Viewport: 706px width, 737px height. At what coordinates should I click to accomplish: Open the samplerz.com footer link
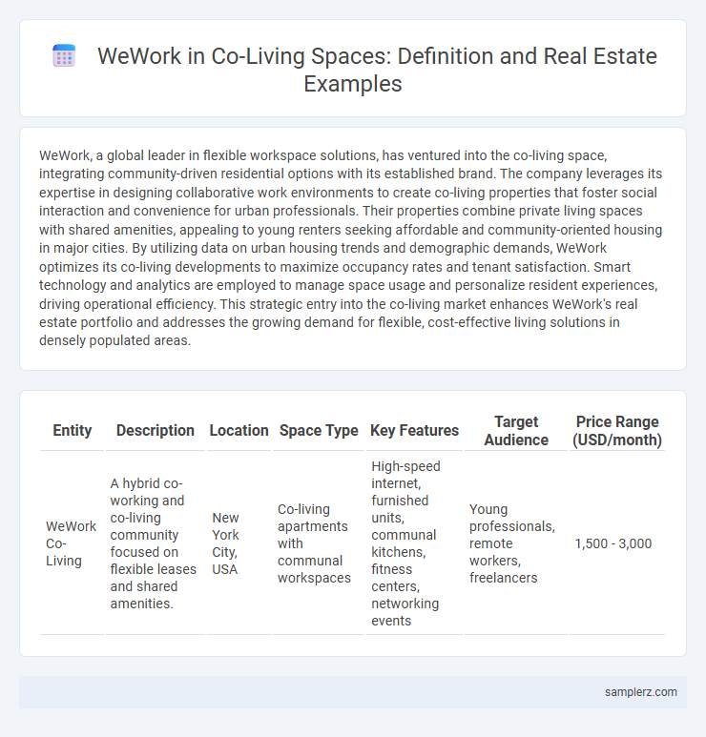[x=640, y=692]
